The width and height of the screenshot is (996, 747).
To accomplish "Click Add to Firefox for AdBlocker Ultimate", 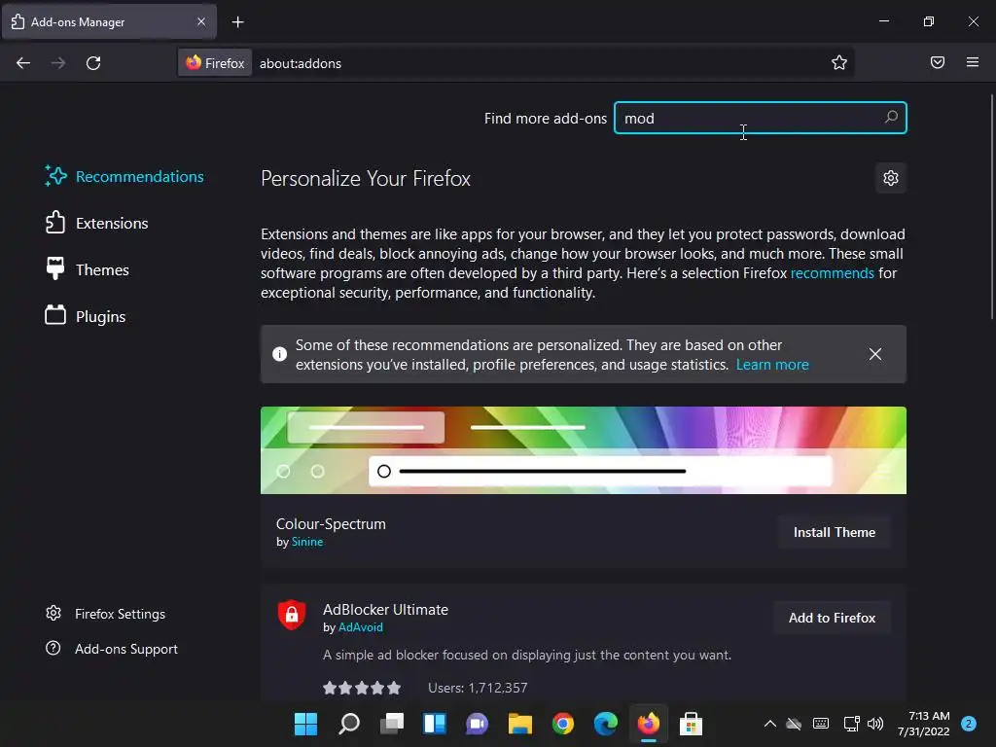I will point(832,618).
